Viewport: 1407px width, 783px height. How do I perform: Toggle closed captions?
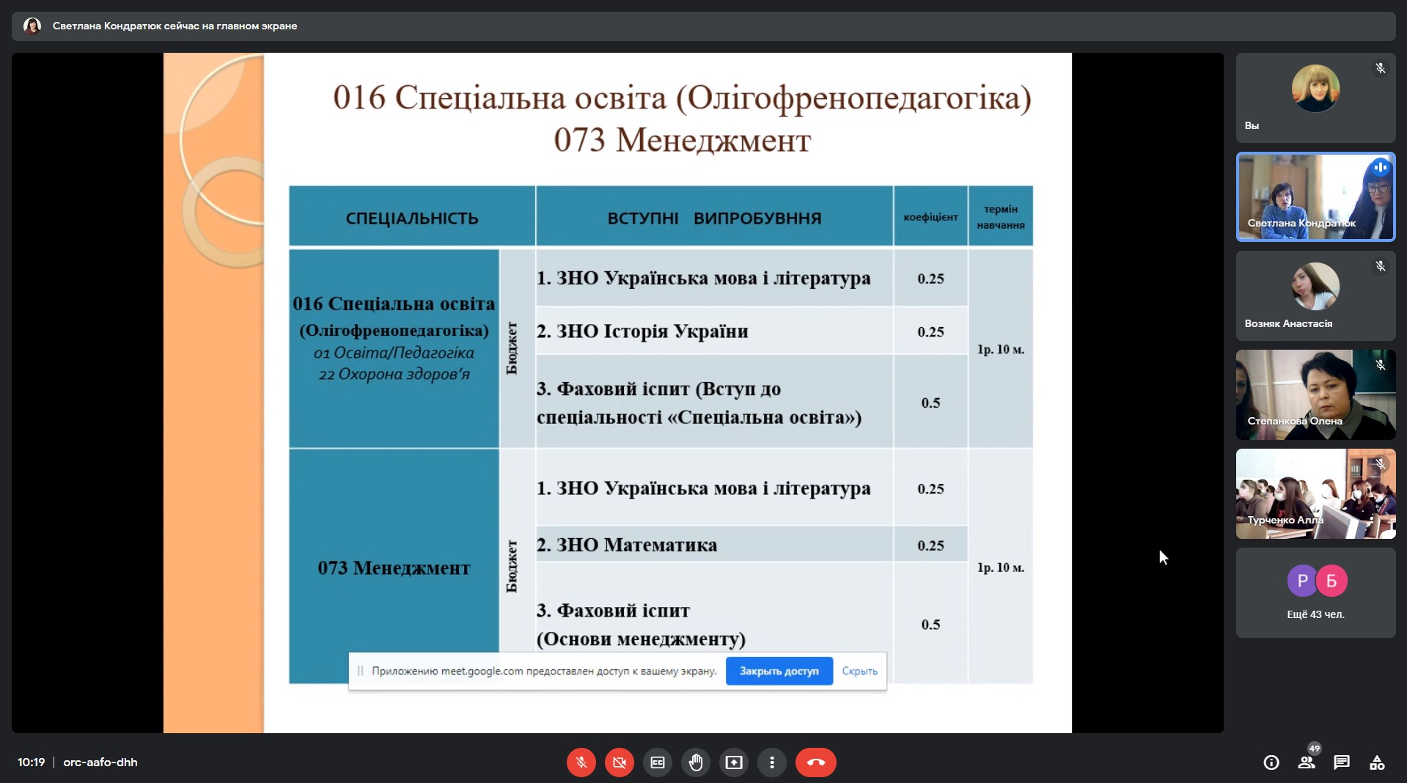(x=658, y=762)
